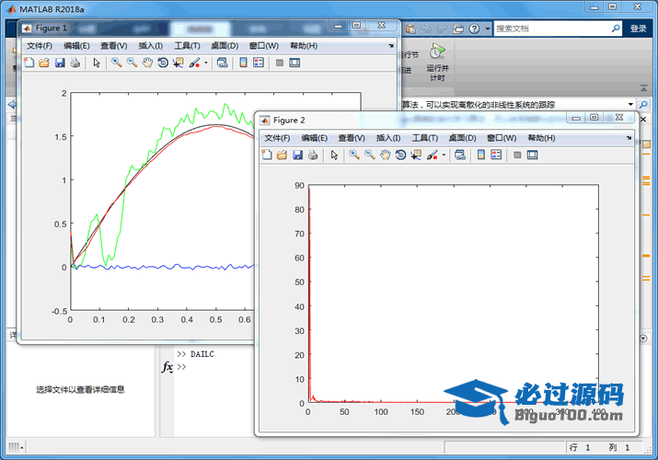Activate Zoom Out tool in Figure 2

[370, 155]
